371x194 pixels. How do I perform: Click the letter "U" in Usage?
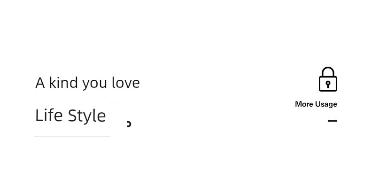[318, 104]
